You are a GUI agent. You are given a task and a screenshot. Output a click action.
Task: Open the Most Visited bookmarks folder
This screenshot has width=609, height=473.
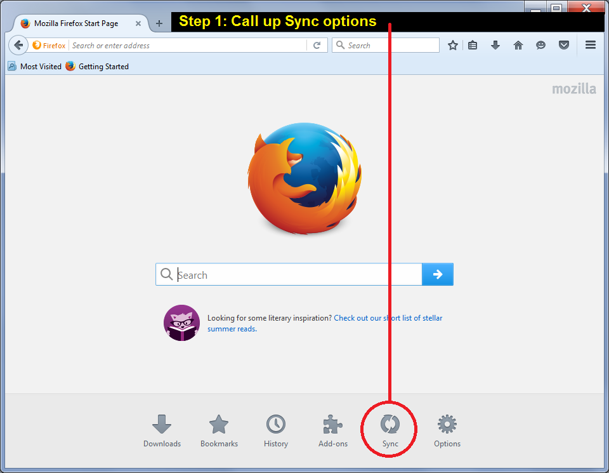[x=35, y=67]
